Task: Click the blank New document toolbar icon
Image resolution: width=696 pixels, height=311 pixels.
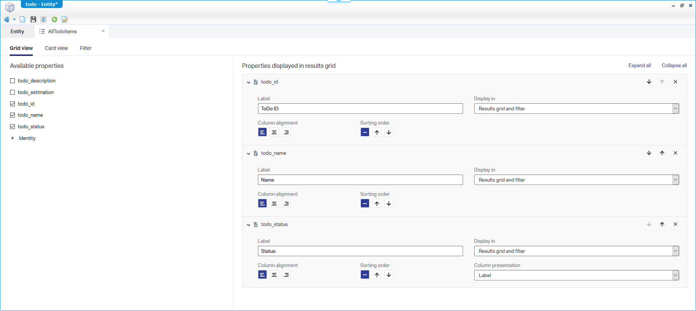Action: [22, 19]
